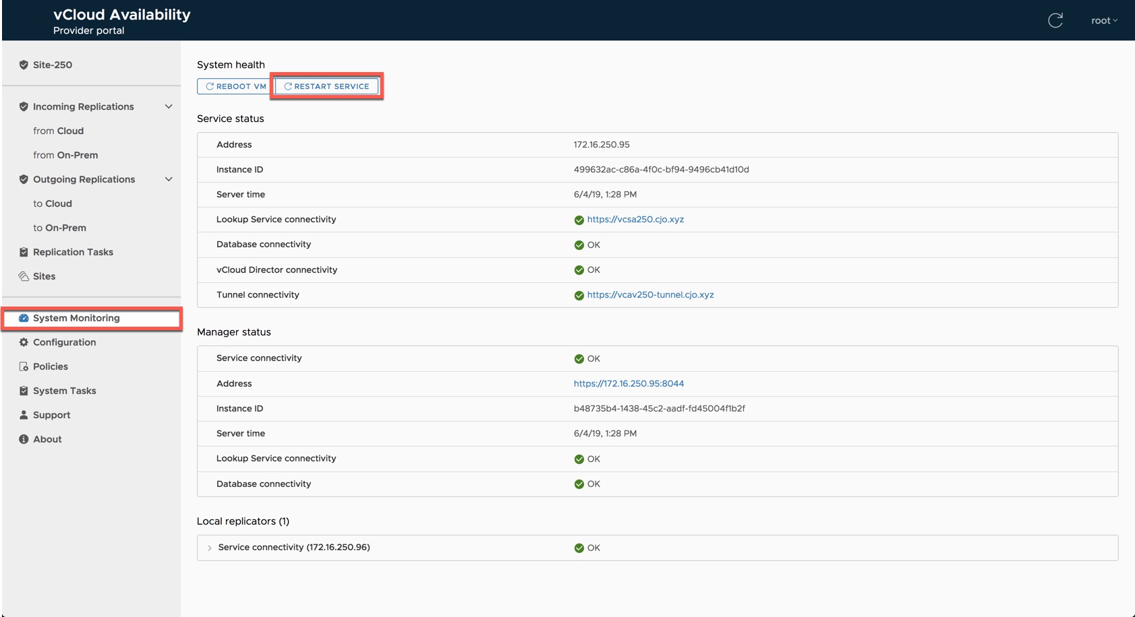Open the System Tasks page

65,391
